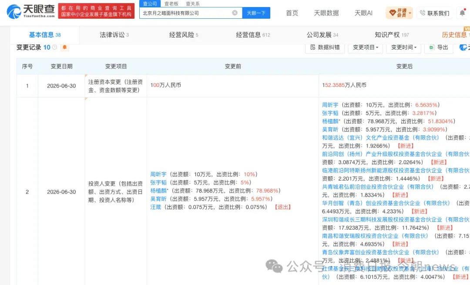This screenshot has width=470, height=285.
Task: Expand the 变更项目 filter dropdown
Action: [366, 47]
